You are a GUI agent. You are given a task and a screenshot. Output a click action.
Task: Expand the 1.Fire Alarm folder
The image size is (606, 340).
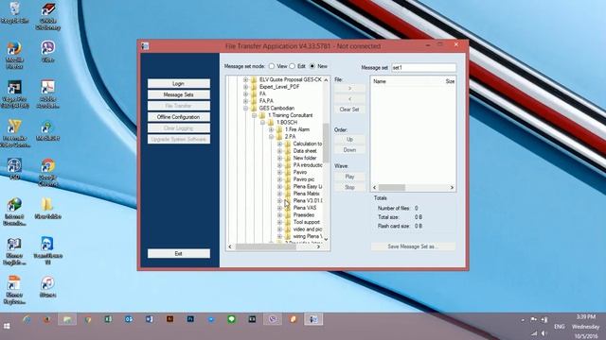click(271, 129)
